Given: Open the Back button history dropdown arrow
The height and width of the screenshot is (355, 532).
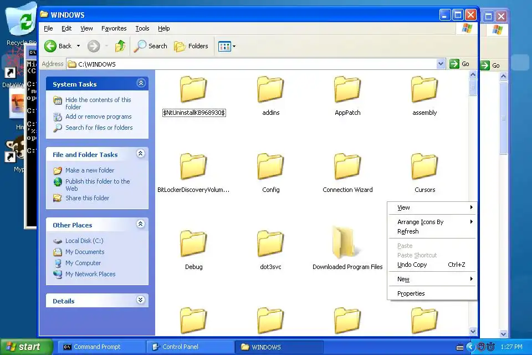Looking at the screenshot, I should pyautogui.click(x=78, y=46).
